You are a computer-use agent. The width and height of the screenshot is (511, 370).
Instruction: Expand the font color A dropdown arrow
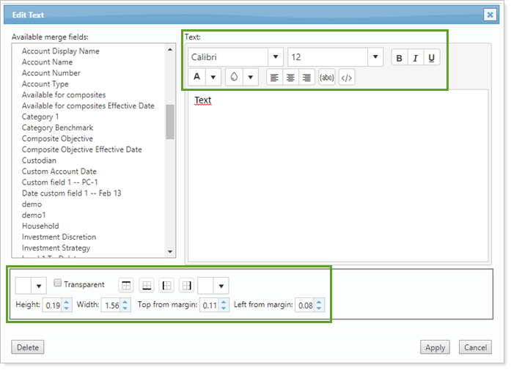click(x=213, y=77)
